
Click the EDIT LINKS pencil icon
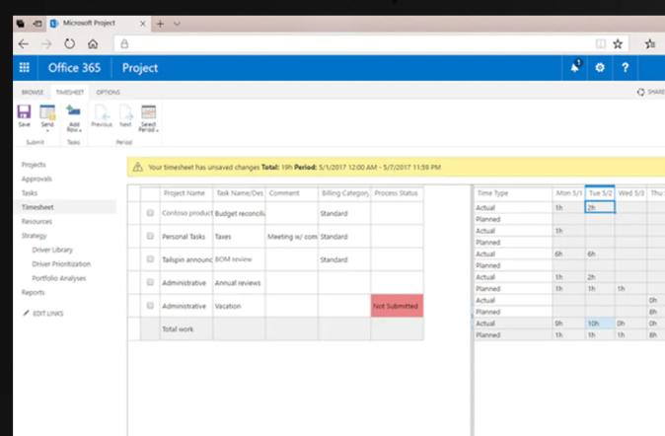tap(27, 313)
